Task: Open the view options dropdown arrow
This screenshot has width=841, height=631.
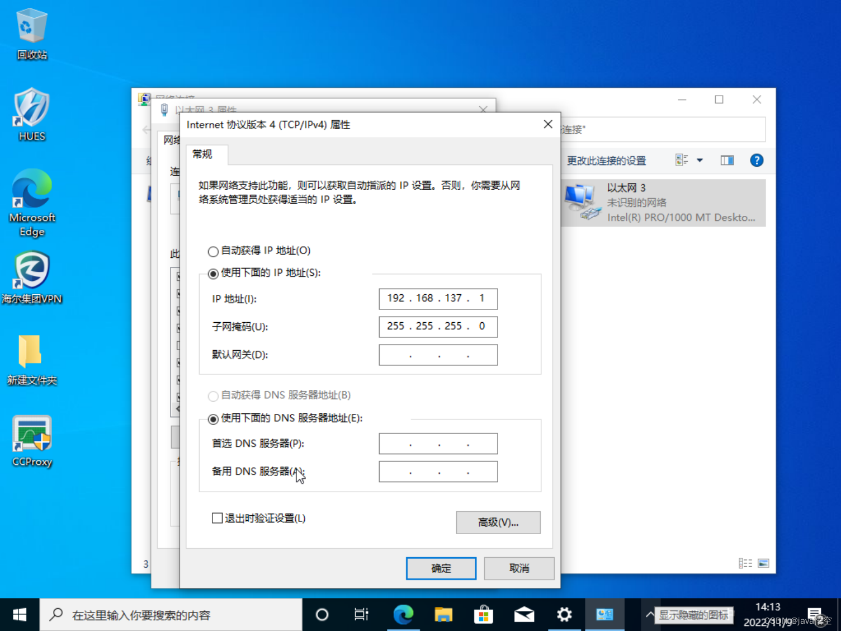Action: [700, 161]
